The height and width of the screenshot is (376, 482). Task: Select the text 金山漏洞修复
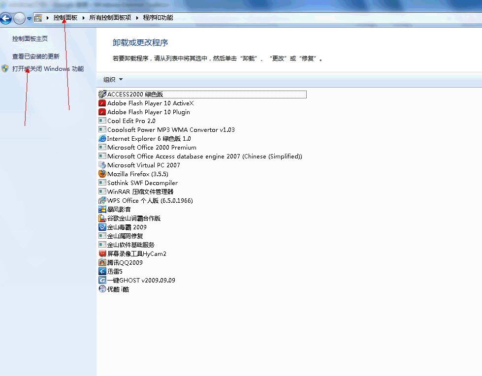pyautogui.click(x=125, y=236)
